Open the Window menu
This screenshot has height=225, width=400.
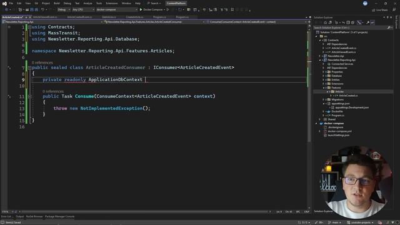click(x=126, y=3)
